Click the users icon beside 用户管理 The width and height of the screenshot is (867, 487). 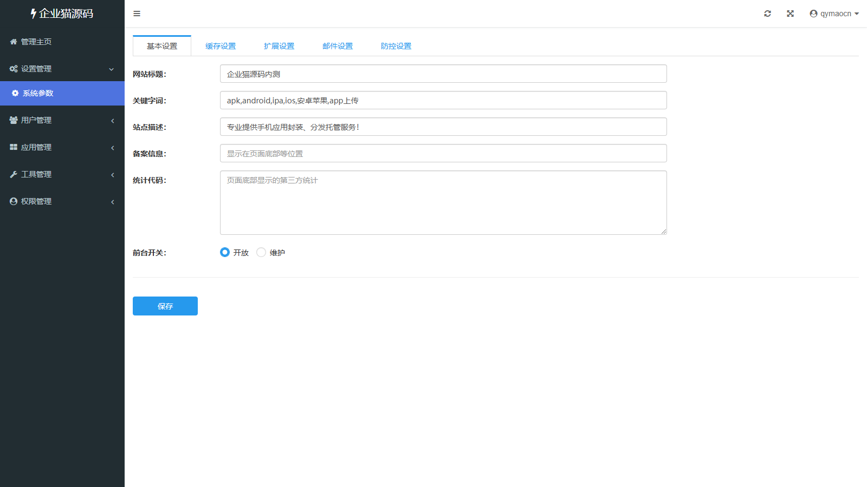click(x=14, y=120)
